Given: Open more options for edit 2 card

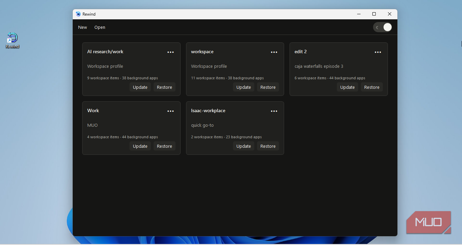Looking at the screenshot, I should coord(378,52).
